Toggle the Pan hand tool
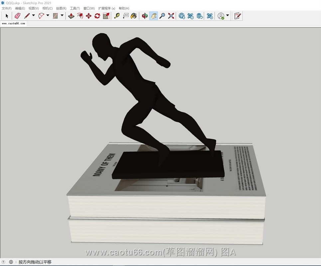Image resolution: width=321 pixels, height=266 pixels. [x=153, y=16]
